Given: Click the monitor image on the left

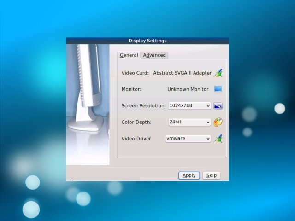Looking at the screenshot, I should [88, 104].
